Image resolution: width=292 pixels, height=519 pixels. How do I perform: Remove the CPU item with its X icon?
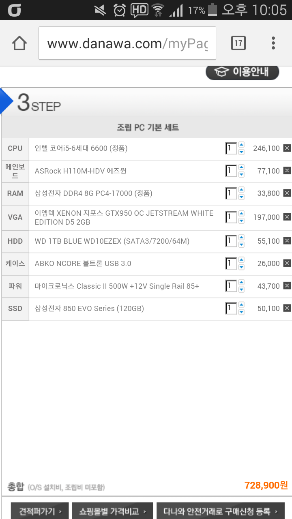[x=287, y=148]
